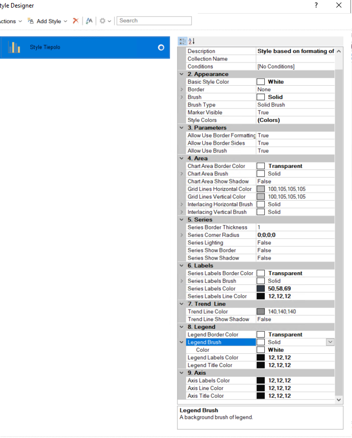Collapse the 2. Appearance section
352x438 pixels.
pos(182,74)
